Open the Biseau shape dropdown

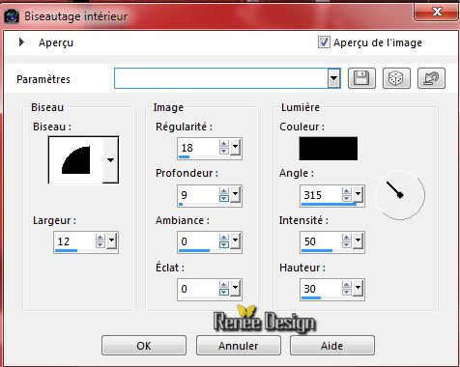click(x=110, y=160)
